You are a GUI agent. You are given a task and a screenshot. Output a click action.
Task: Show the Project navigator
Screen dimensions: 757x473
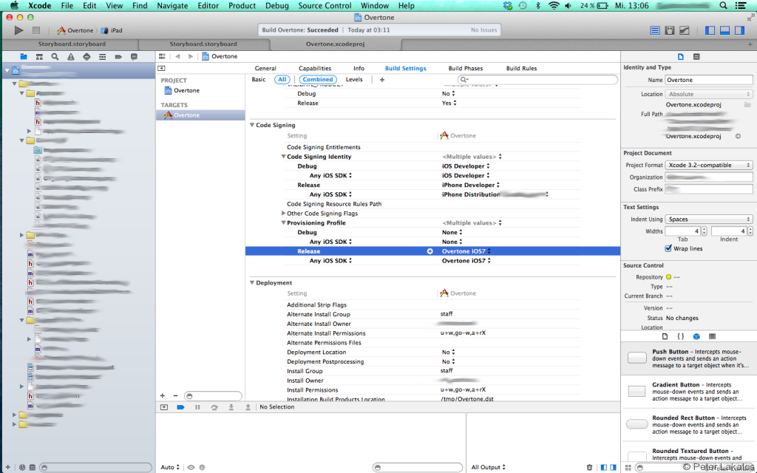[23, 56]
